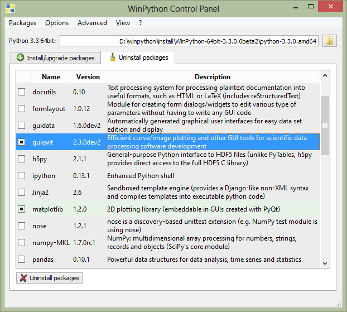Uncheck the guiqwt package checkbox
The height and width of the screenshot is (312, 347).
click(x=21, y=142)
